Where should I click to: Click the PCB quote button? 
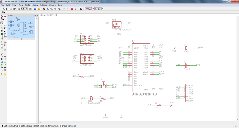(98, 9)
